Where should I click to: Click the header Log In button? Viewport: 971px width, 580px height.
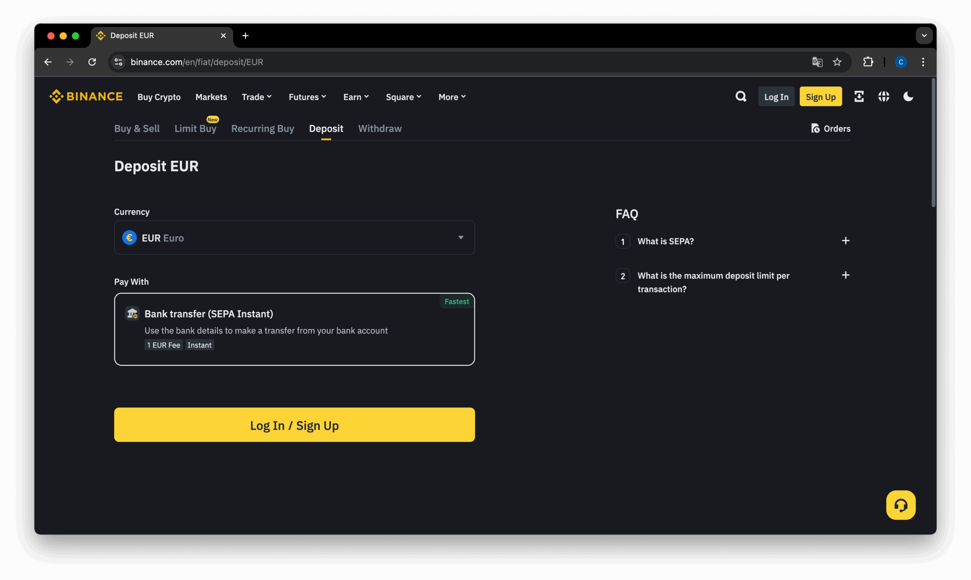(x=776, y=96)
